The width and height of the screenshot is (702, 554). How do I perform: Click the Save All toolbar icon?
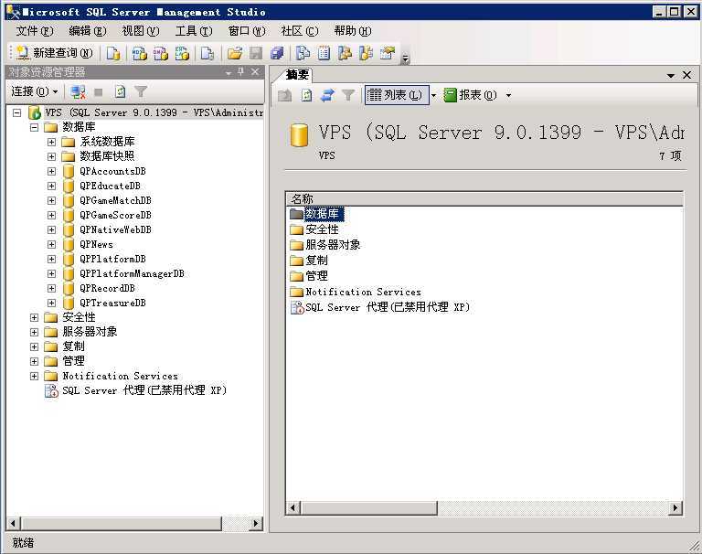277,53
